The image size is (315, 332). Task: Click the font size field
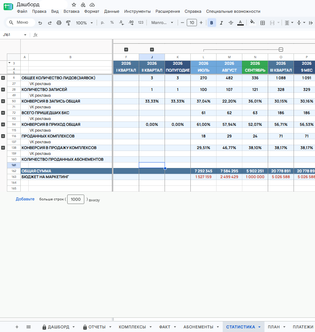192,23
